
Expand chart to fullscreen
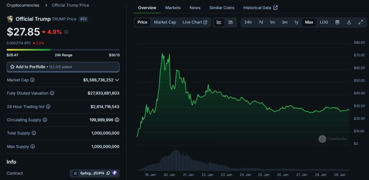[x=360, y=22]
